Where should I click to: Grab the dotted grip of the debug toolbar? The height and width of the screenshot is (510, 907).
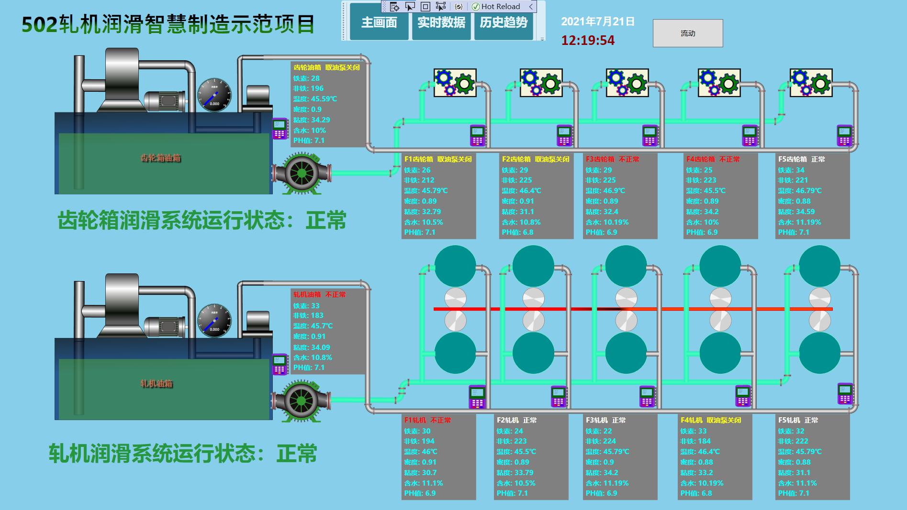(384, 6)
